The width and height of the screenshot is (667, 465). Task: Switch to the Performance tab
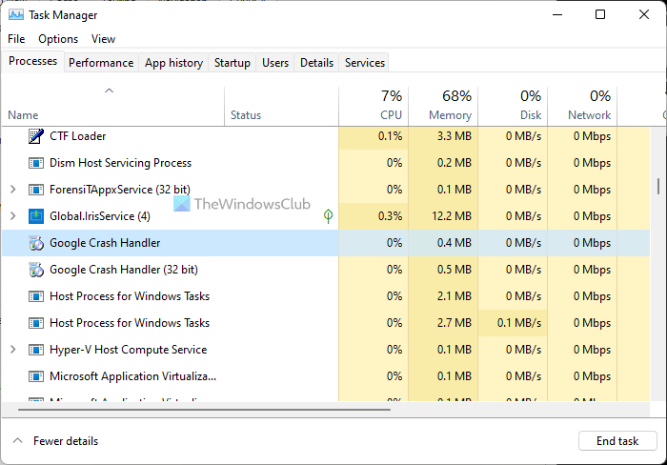tap(101, 63)
